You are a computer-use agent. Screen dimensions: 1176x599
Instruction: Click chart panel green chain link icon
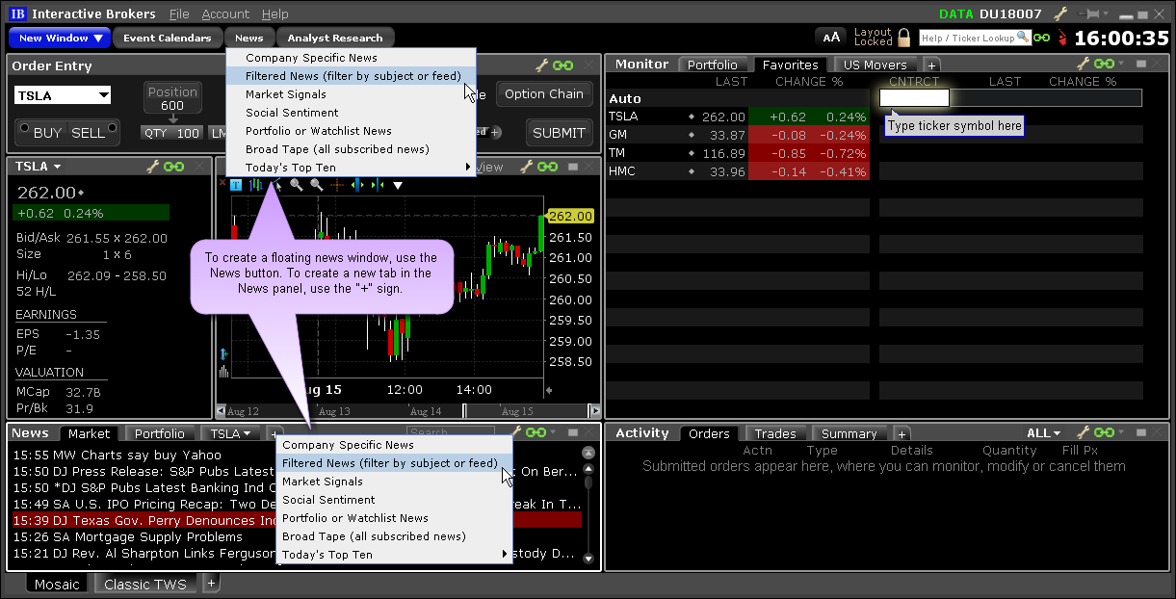tap(547, 167)
